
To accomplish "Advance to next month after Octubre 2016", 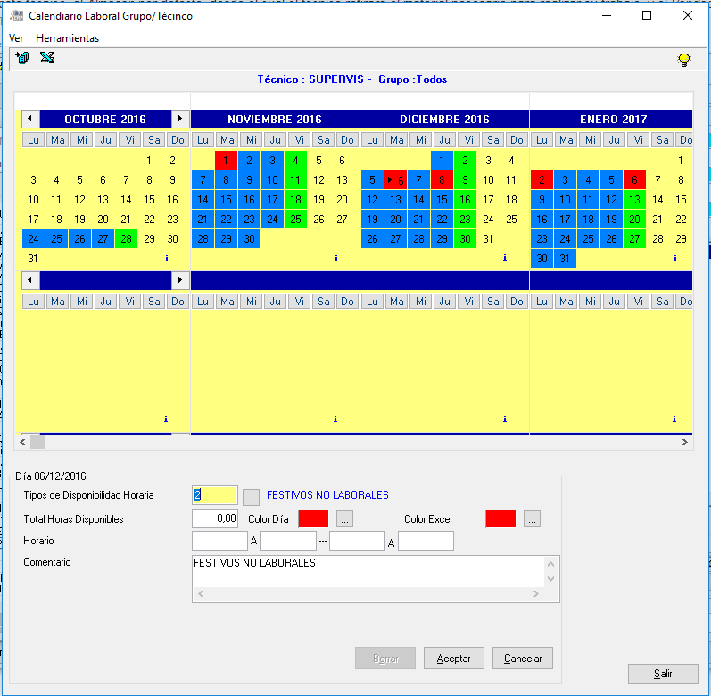I will coord(179,119).
